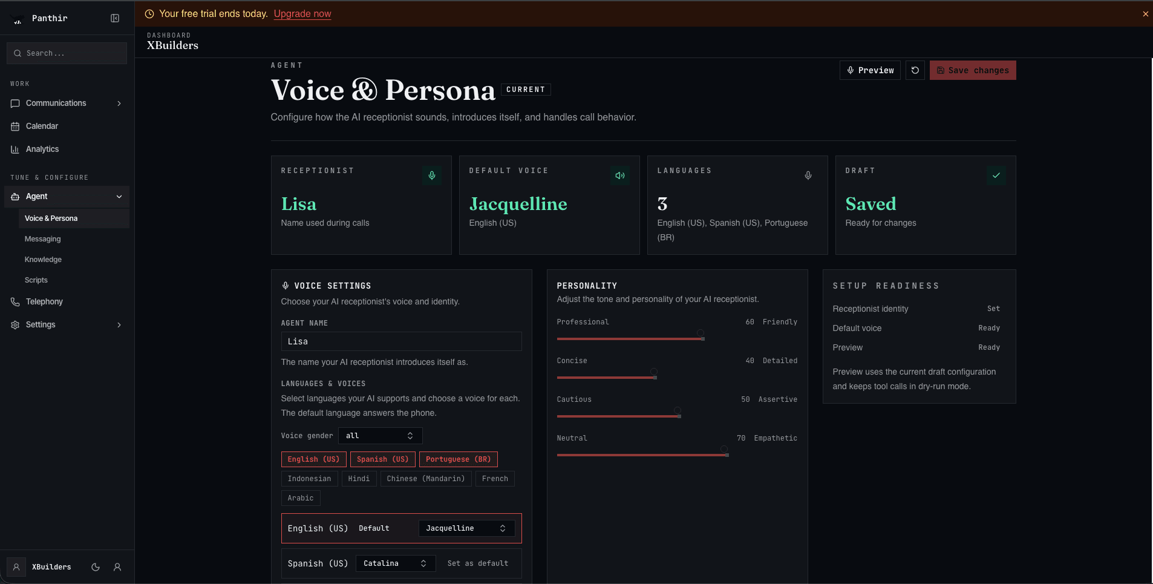Screen dimensions: 1153x584
Task: Set Spanish (US) as default
Action: tap(478, 563)
